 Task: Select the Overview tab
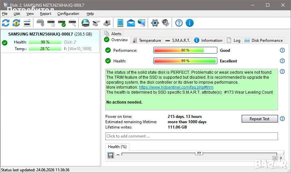pyautogui.click(x=116, y=40)
